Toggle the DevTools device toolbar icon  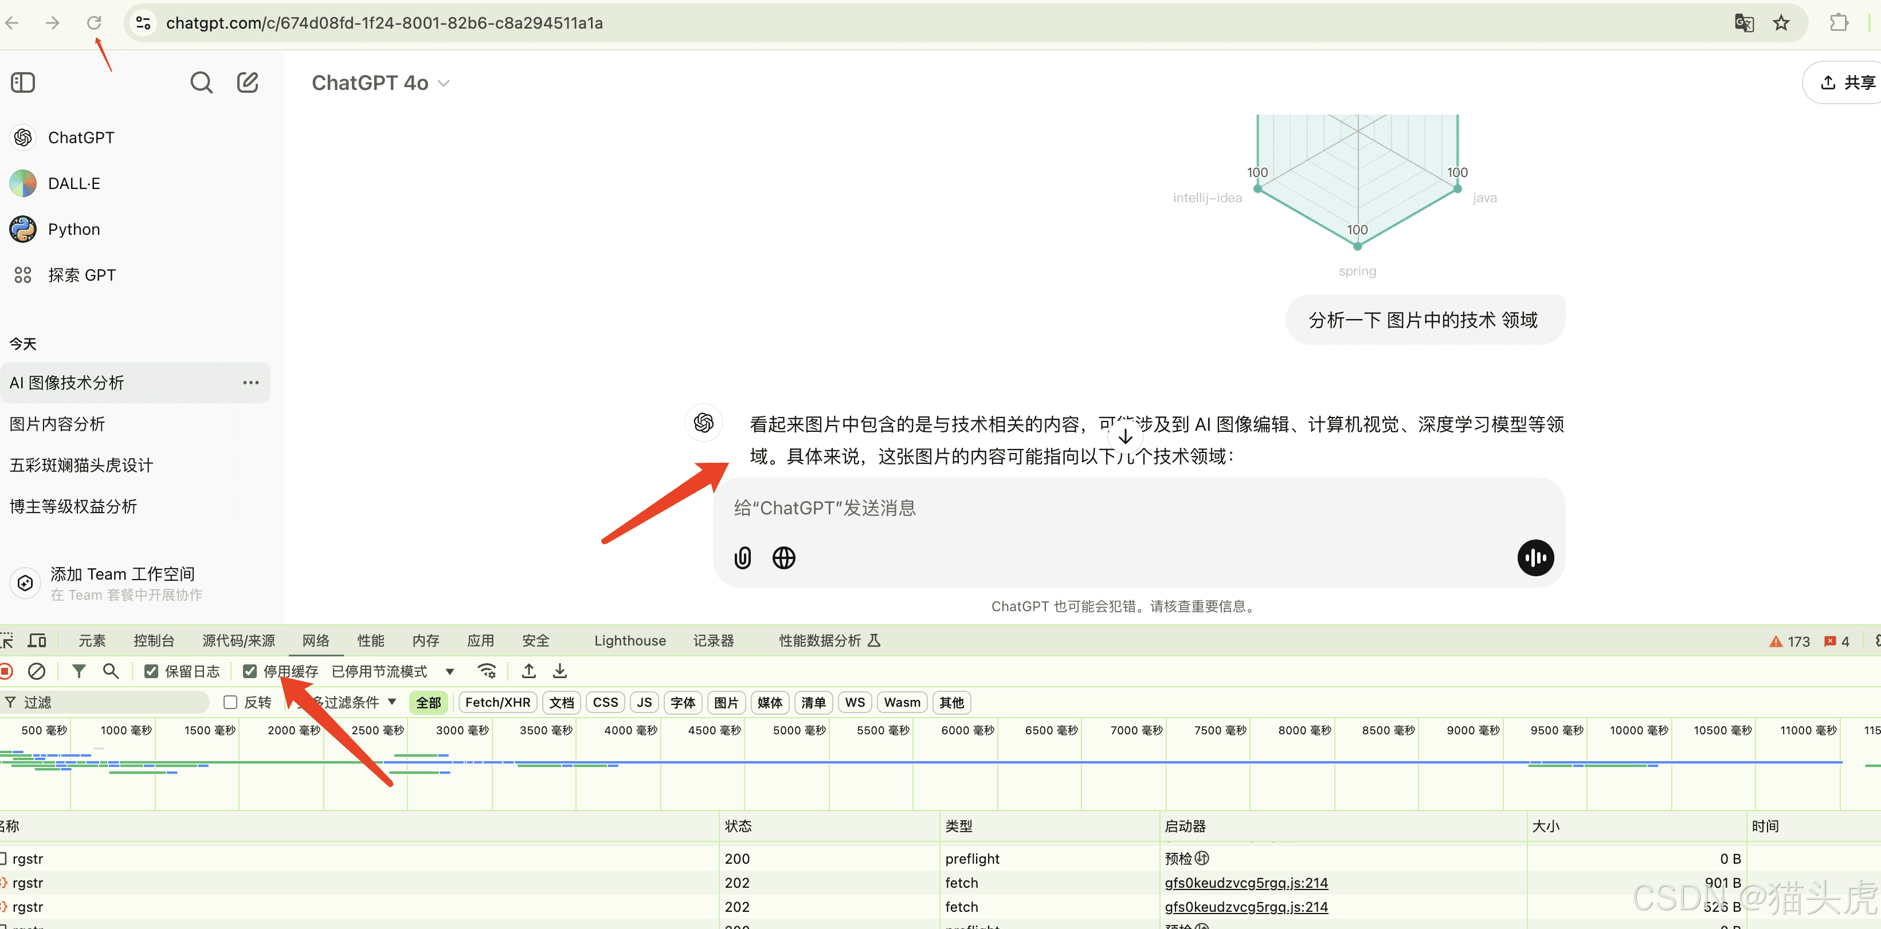coord(37,640)
